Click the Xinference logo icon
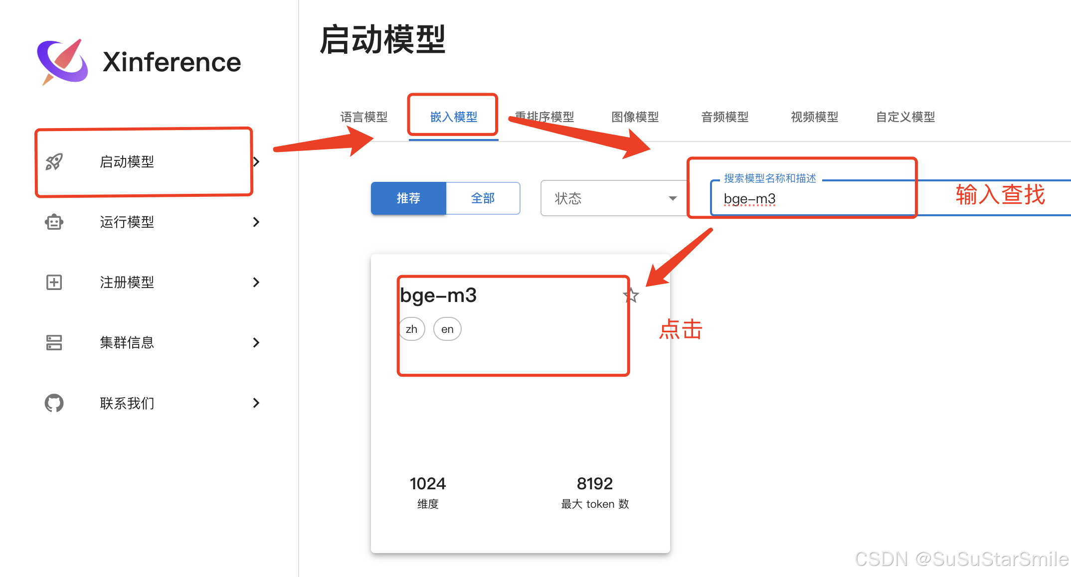The image size is (1071, 577). 62,62
